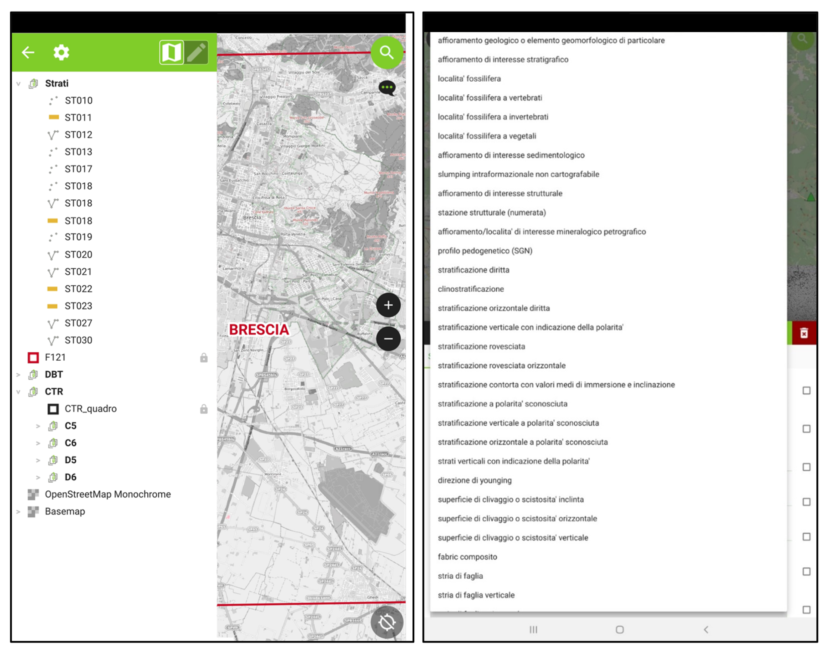
Task: Click the back arrow in green header
Action: [x=28, y=52]
